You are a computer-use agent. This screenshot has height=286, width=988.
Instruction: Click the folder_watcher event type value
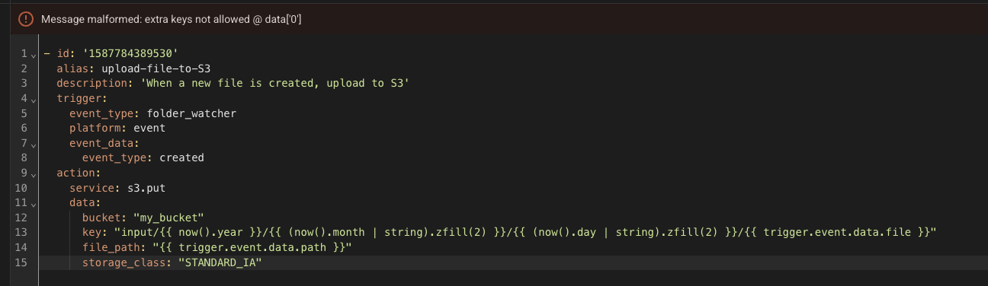click(x=191, y=113)
